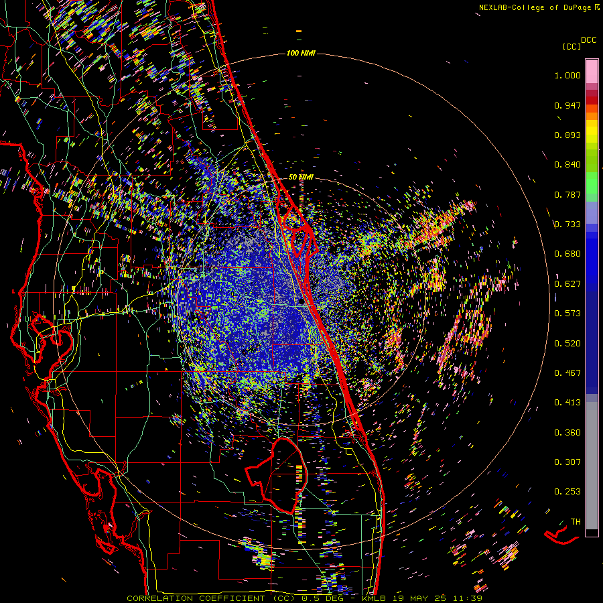Select the 0.467 legend value
Screen dimensions: 603x603
(567, 373)
